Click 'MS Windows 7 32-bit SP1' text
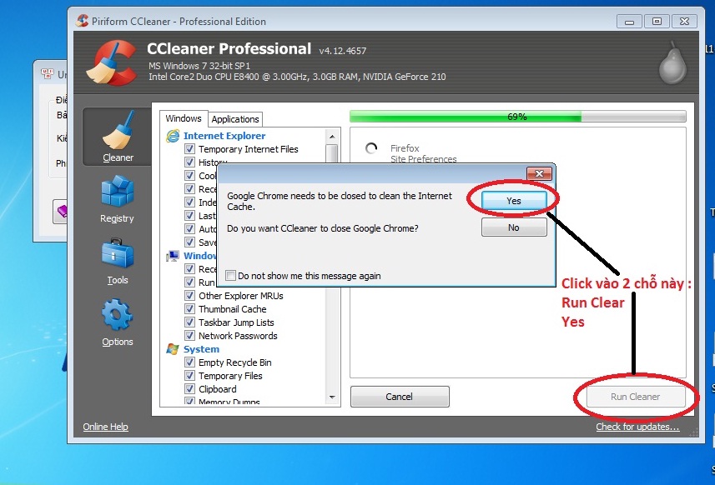 (199, 66)
